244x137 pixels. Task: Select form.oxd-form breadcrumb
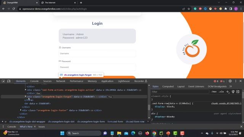click(115, 122)
